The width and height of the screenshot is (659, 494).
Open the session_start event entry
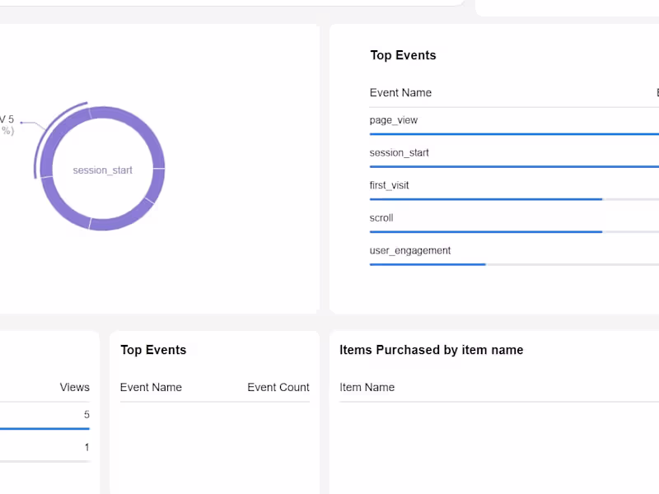coord(399,152)
